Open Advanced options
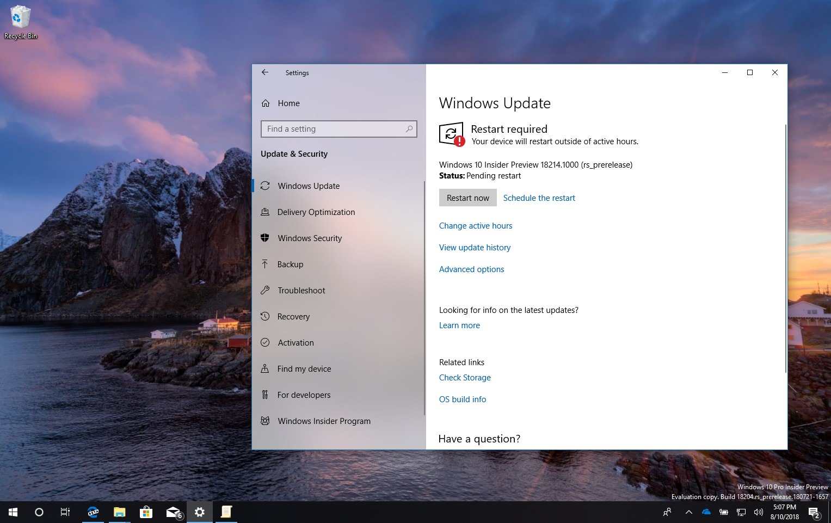Viewport: 831px width, 523px height. point(471,269)
